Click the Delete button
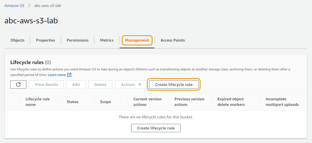 pos(100,85)
